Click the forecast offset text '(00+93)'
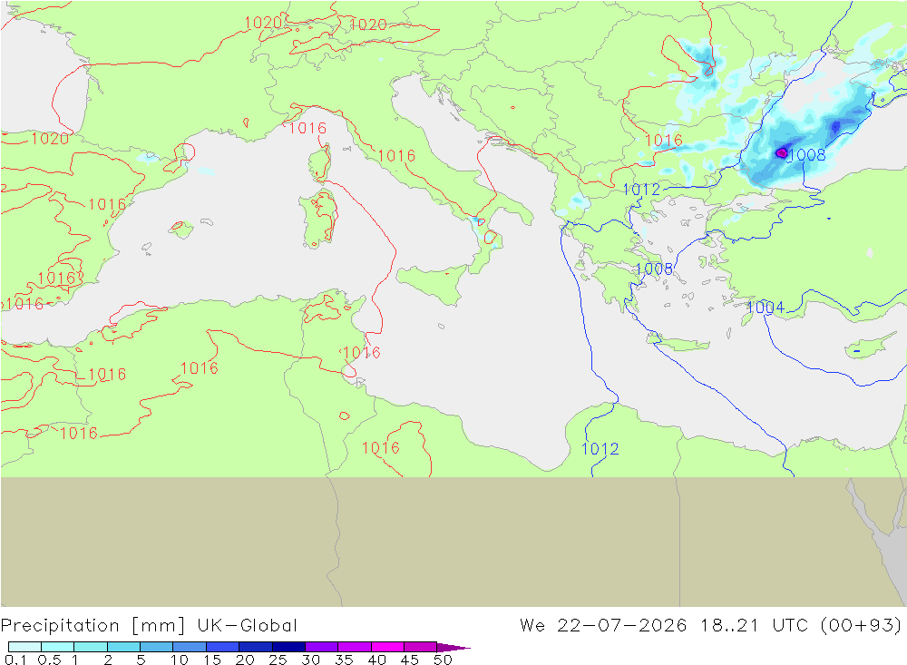Image resolution: width=907 pixels, height=665 pixels. coord(862,626)
